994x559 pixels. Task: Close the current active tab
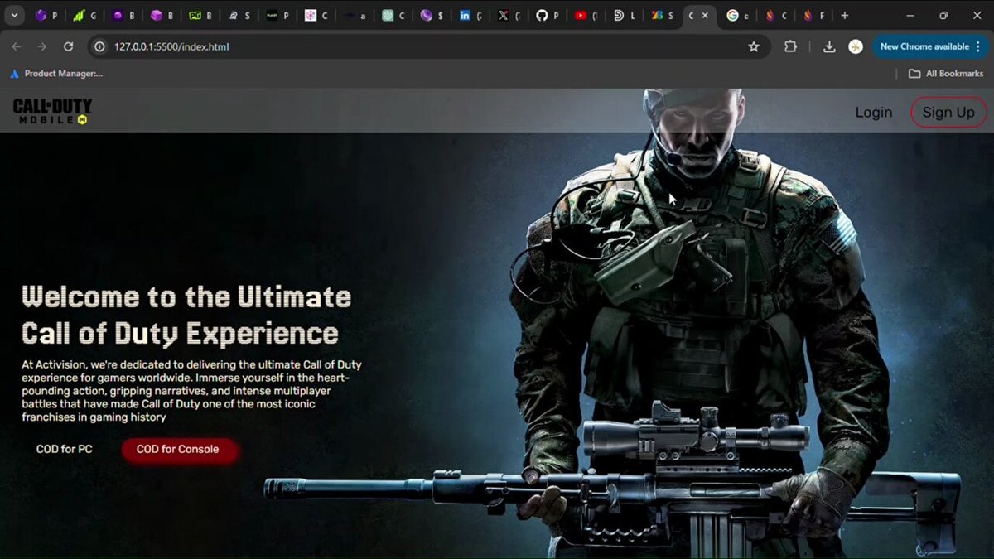[705, 15]
